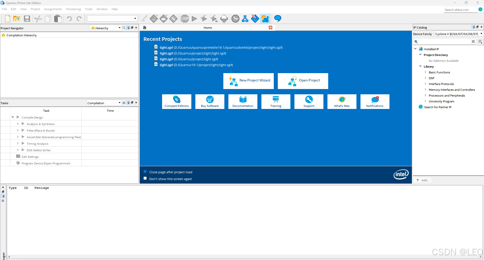Click the Undo arrow icon
The width and height of the screenshot is (484, 260).
69,19
